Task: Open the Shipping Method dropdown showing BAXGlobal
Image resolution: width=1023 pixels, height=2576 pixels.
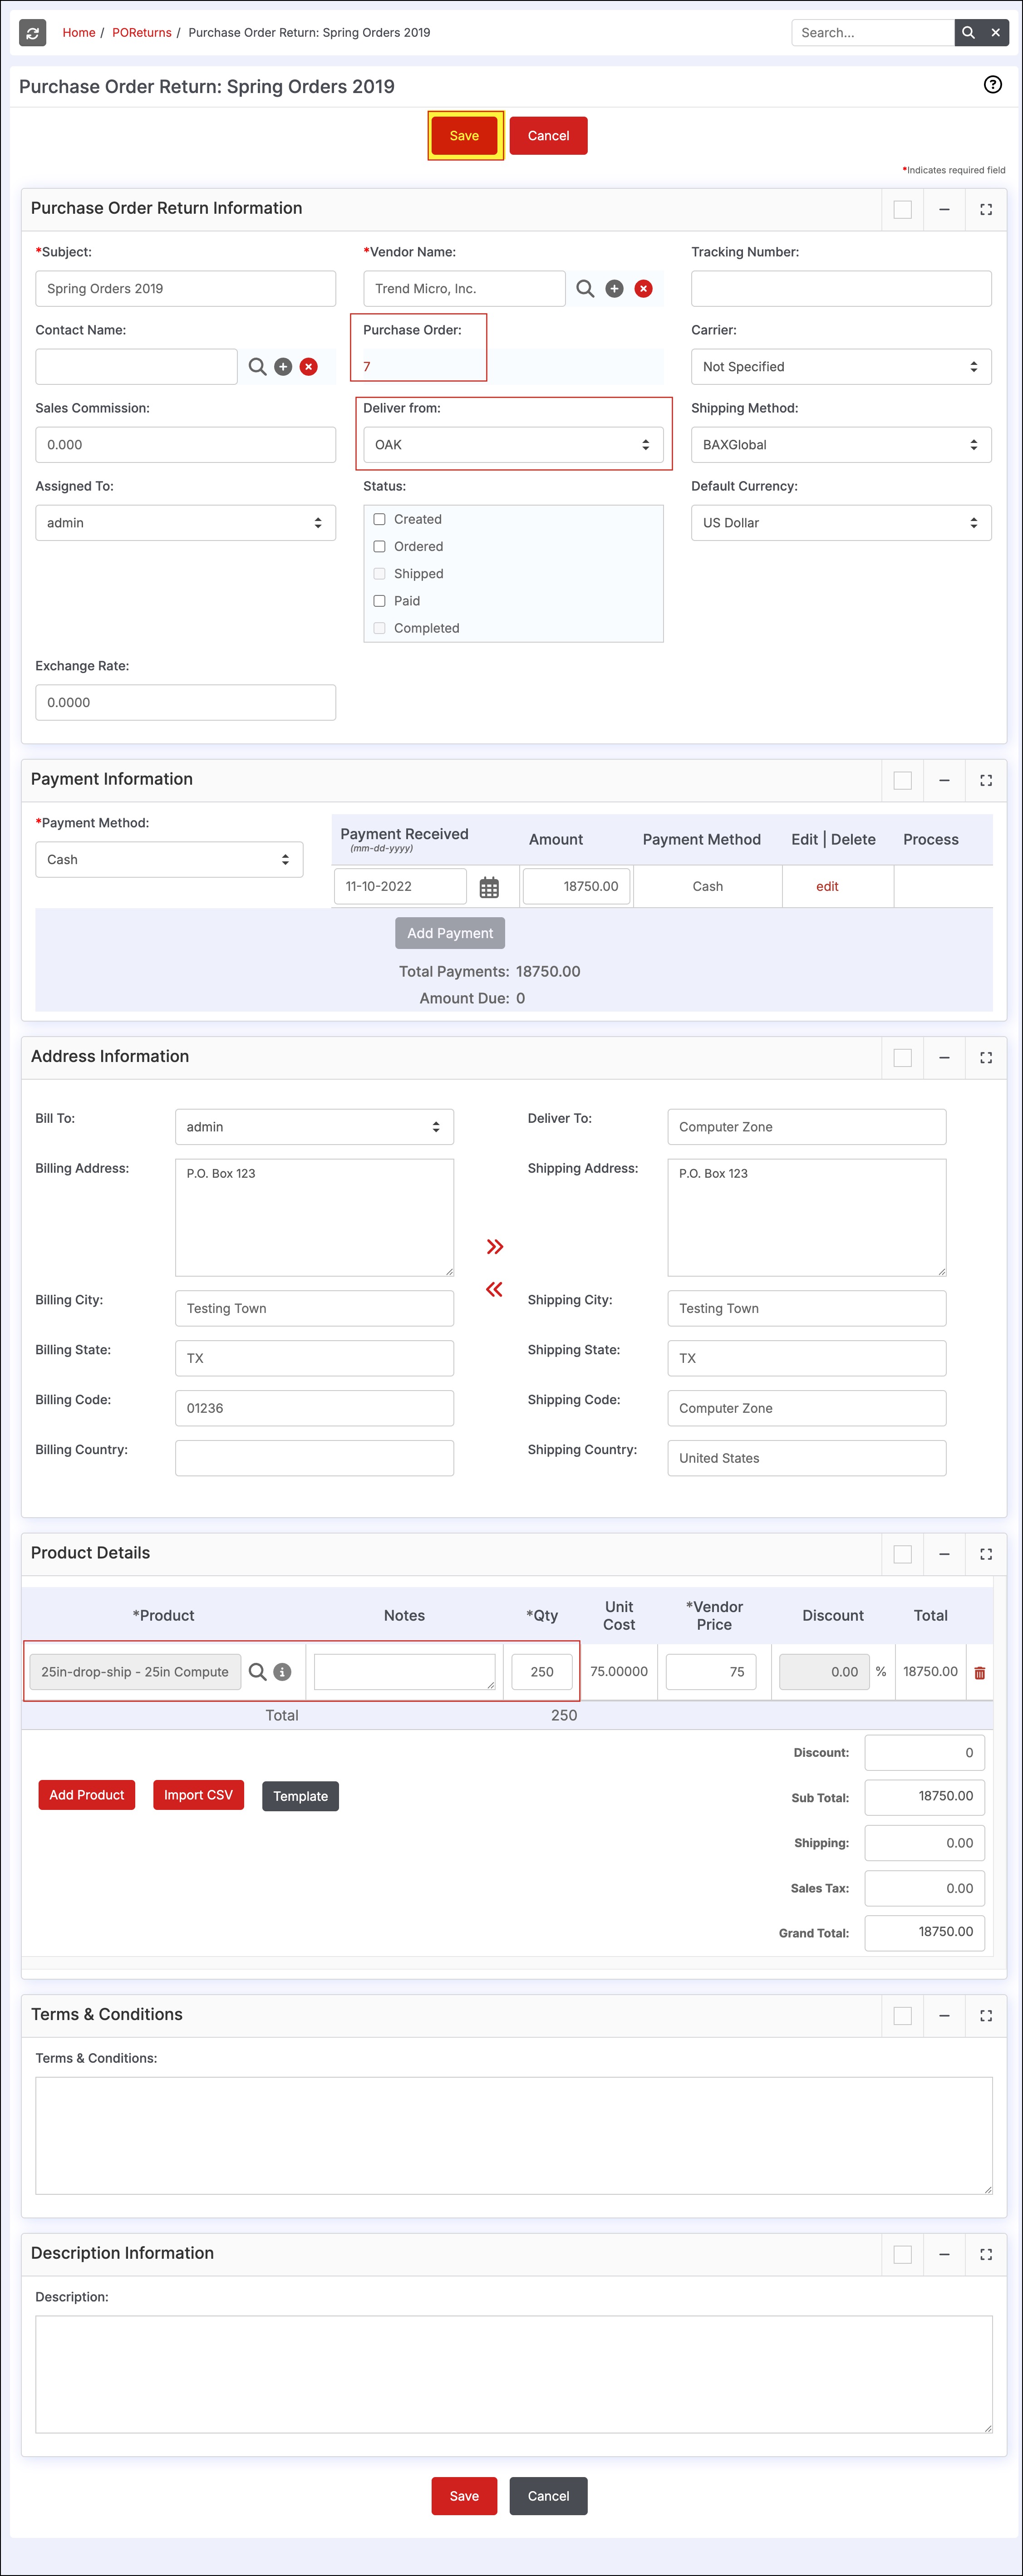Action: pos(841,445)
